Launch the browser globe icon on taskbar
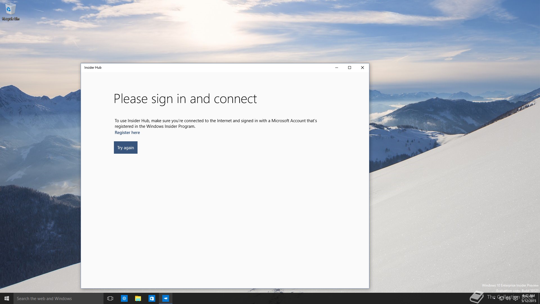This screenshot has width=540, height=304. pos(124,298)
